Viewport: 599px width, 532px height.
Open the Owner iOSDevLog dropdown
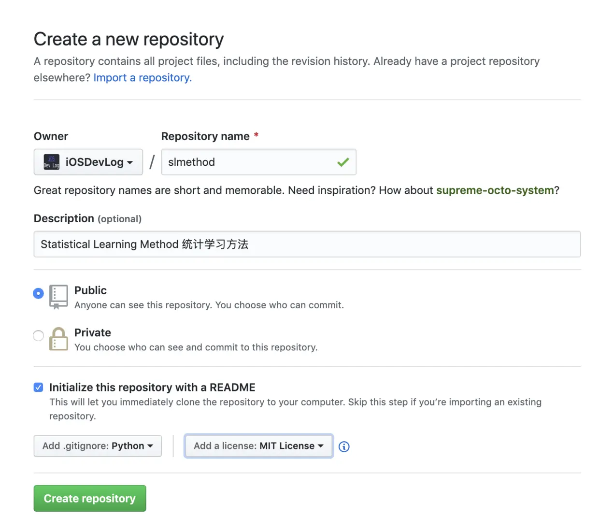point(88,162)
